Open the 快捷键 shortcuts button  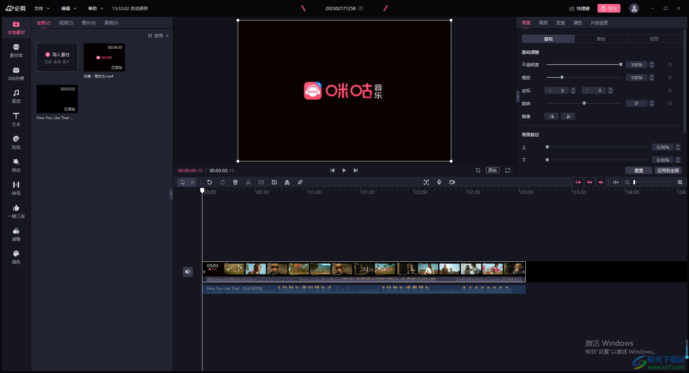pyautogui.click(x=579, y=8)
